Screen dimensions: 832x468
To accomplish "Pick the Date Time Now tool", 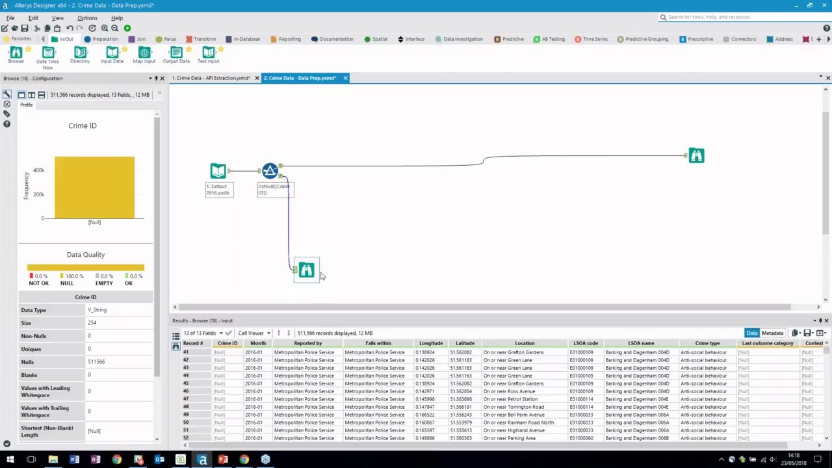I will (x=47, y=57).
